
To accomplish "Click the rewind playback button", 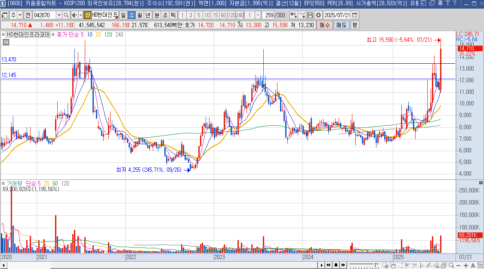I will (328, 265).
